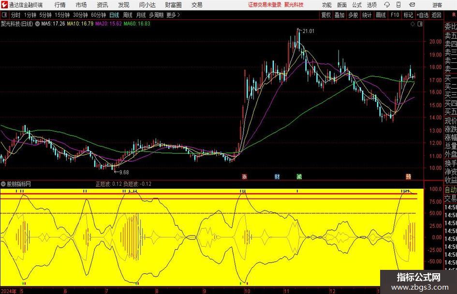457x294 pixels.
Task: Open the 市场 menu
Action: click(81, 5)
